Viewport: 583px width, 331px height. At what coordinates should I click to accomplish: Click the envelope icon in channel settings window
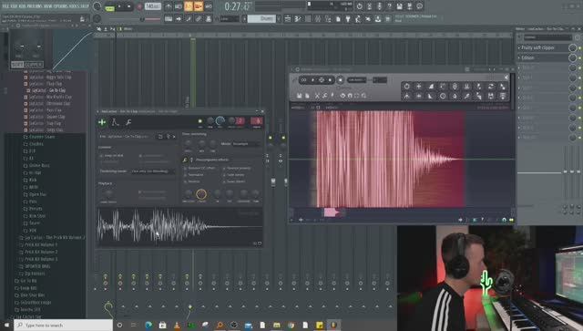pyautogui.click(x=116, y=122)
